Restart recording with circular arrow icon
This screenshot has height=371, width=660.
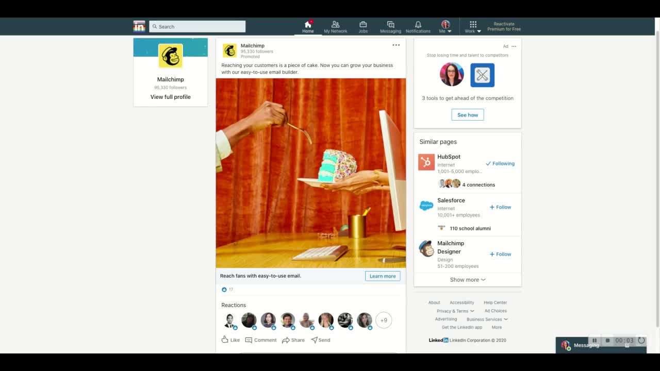(641, 340)
